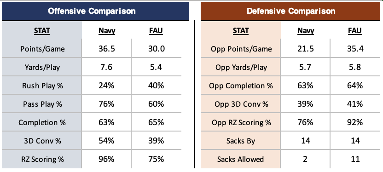Click the Completion % row label
Image resolution: width=383 pixels, height=172 pixels.
click(x=42, y=122)
